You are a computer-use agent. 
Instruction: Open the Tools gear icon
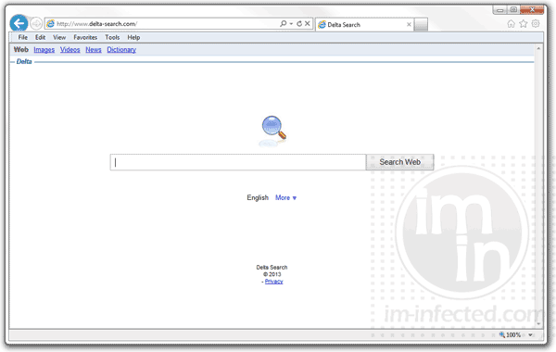[x=536, y=24]
